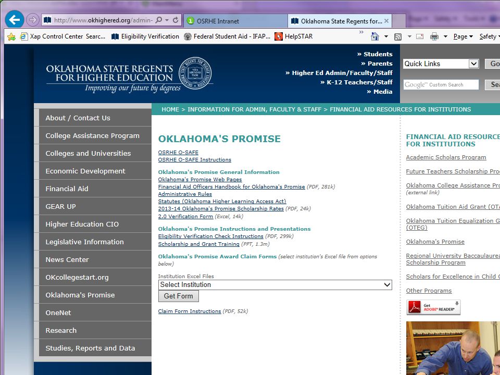Open Research sidebar item
Viewport: 500px width, 375px height.
point(95,330)
